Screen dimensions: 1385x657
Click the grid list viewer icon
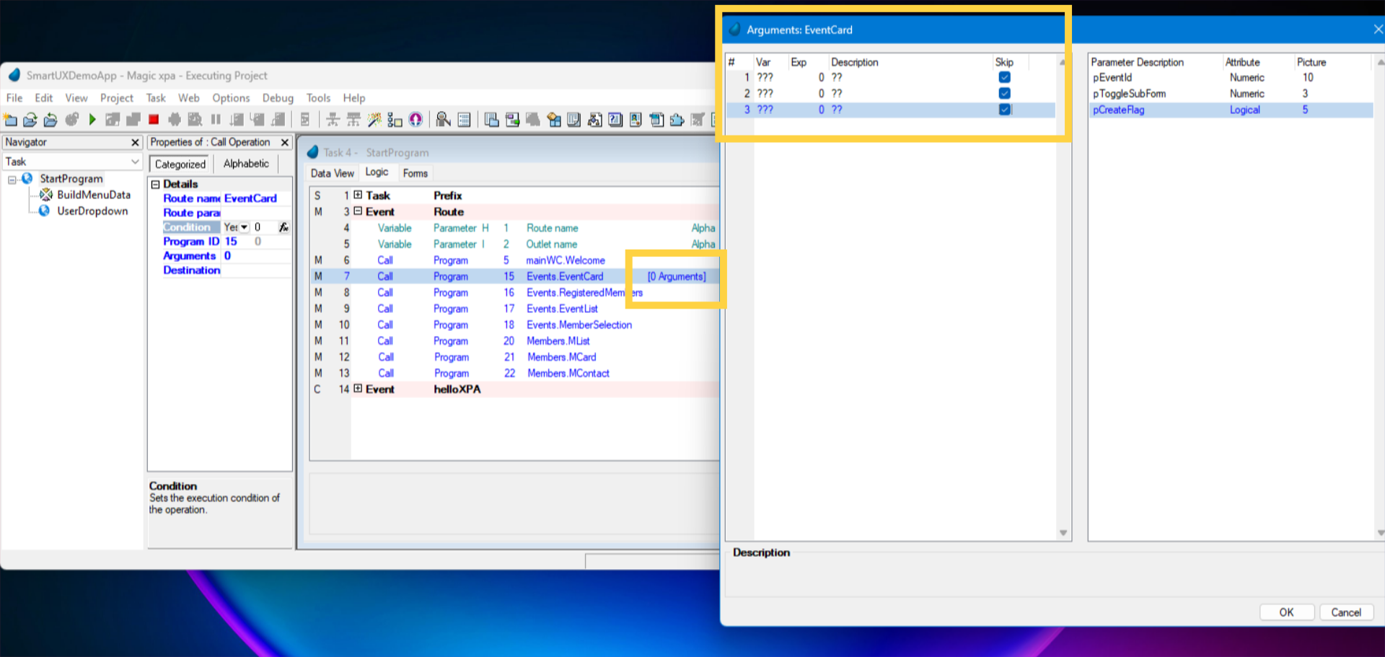coord(464,120)
